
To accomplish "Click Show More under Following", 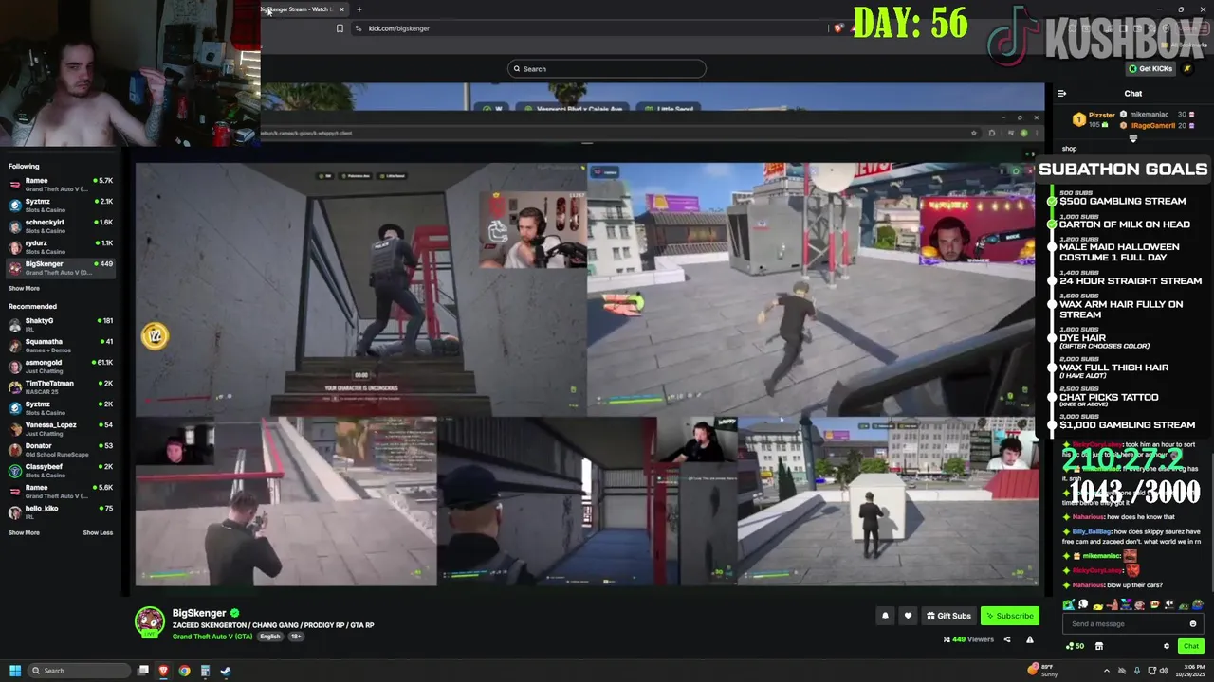I will 24,288.
